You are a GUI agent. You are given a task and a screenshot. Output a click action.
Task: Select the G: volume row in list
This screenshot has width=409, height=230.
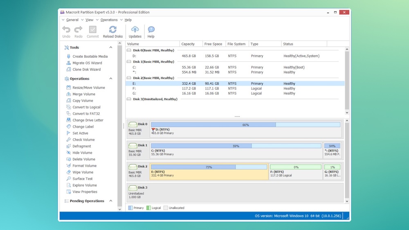pos(134,93)
